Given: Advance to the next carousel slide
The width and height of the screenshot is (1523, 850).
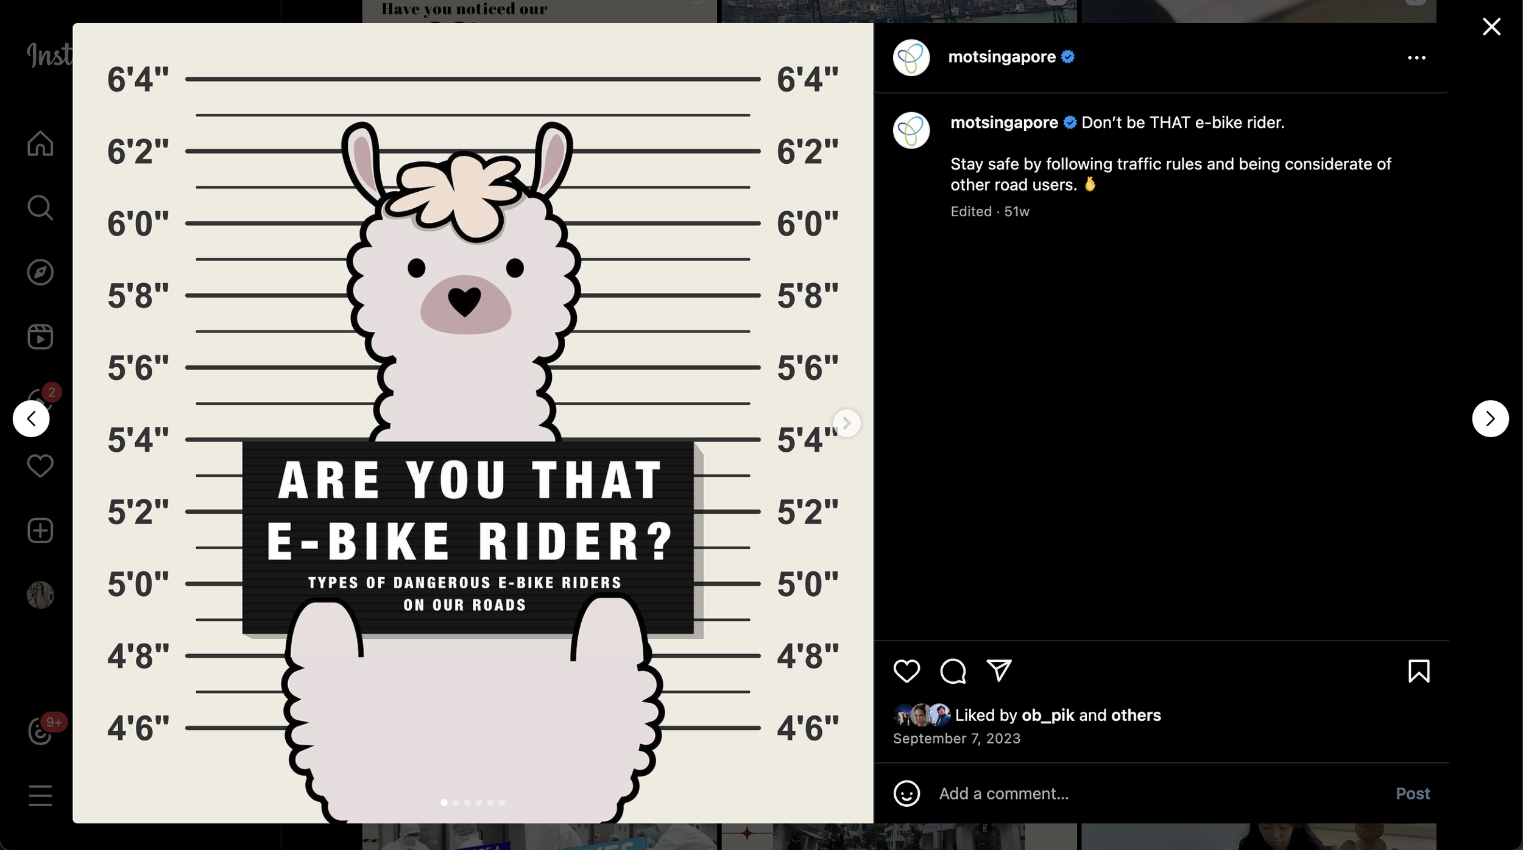Looking at the screenshot, I should [846, 423].
